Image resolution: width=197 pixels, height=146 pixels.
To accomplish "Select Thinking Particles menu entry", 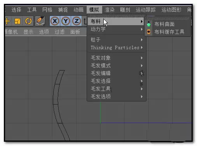I will [x=116, y=48].
